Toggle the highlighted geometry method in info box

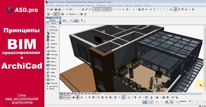[x=76, y=21]
